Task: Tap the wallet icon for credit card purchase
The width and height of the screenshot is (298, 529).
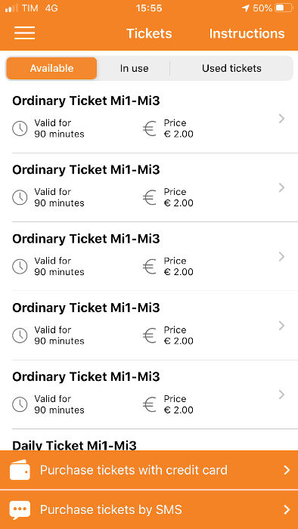Action: (20, 469)
